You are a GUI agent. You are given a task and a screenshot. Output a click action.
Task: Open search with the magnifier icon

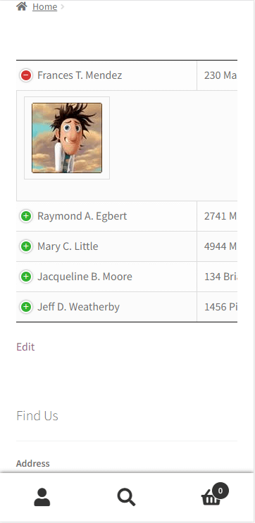(127, 498)
